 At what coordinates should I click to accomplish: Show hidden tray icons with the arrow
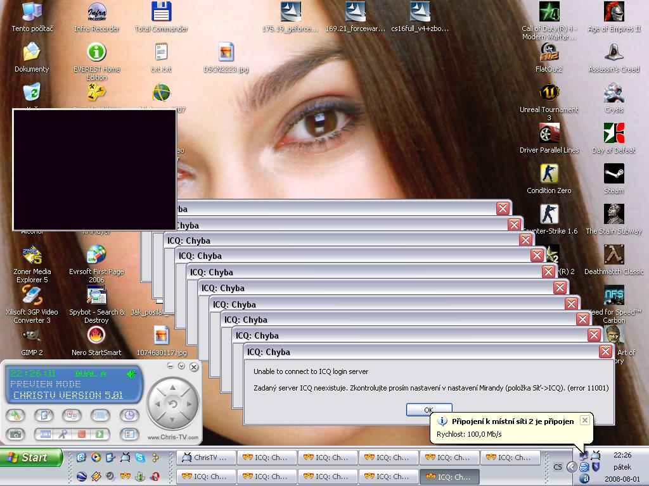[x=571, y=467]
